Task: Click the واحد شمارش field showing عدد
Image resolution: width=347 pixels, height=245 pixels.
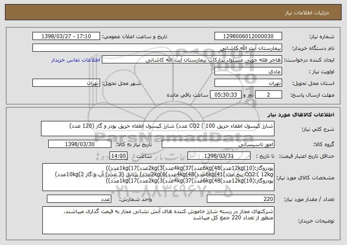Action: [x=79, y=199]
